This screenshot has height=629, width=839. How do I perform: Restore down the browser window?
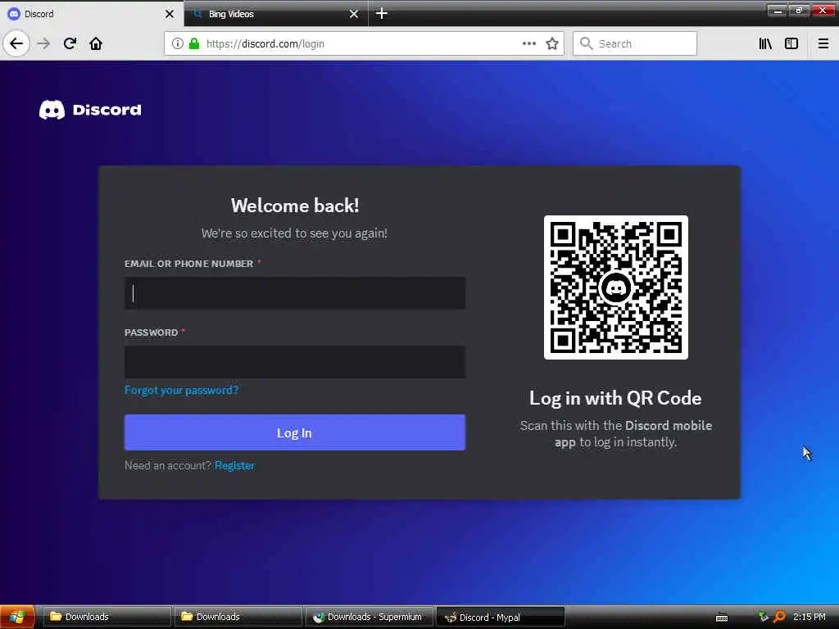point(800,10)
